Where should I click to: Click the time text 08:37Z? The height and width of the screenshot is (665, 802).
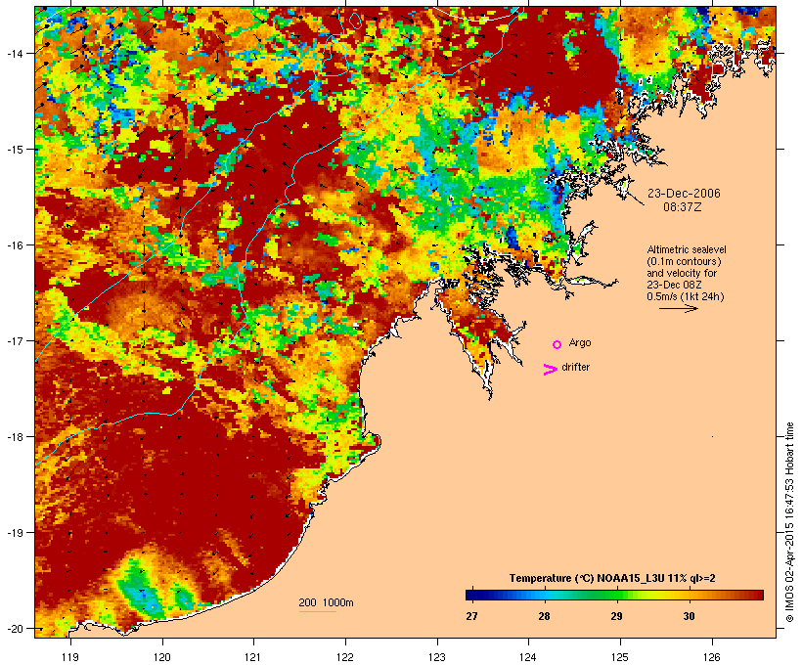click(x=683, y=207)
